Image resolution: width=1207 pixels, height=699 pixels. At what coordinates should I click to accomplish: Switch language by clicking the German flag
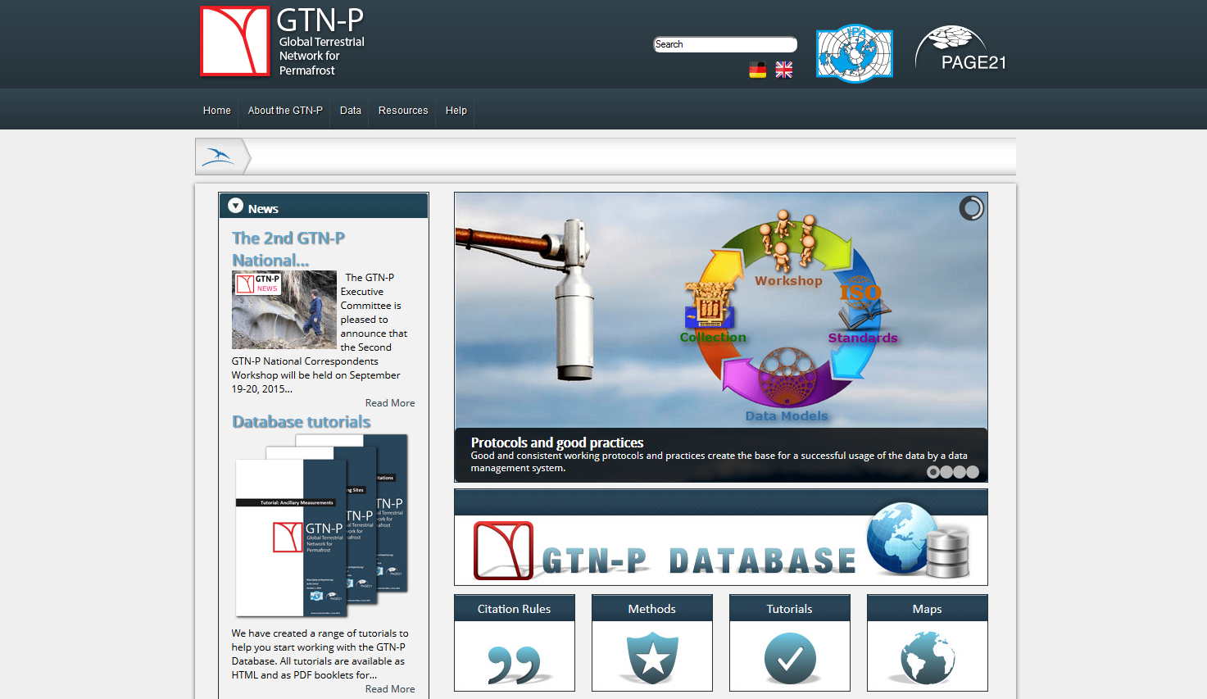(x=757, y=70)
